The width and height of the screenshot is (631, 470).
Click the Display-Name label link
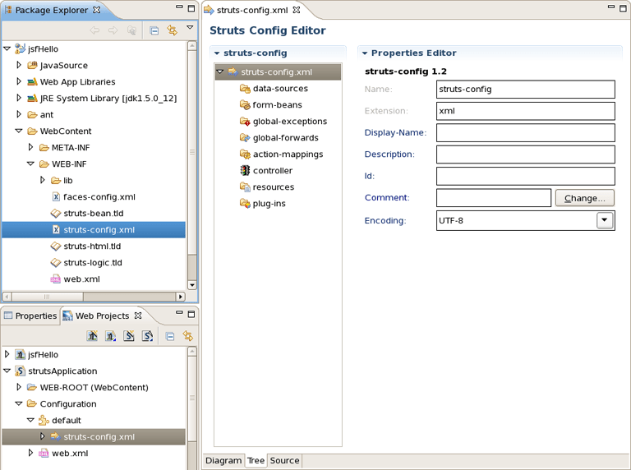[x=395, y=133]
